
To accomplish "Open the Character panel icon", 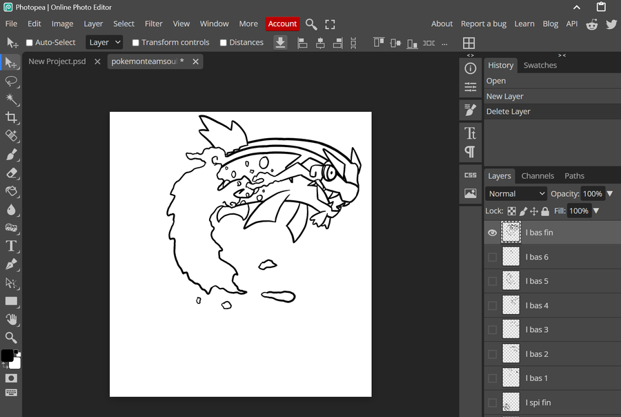I will click(x=470, y=133).
